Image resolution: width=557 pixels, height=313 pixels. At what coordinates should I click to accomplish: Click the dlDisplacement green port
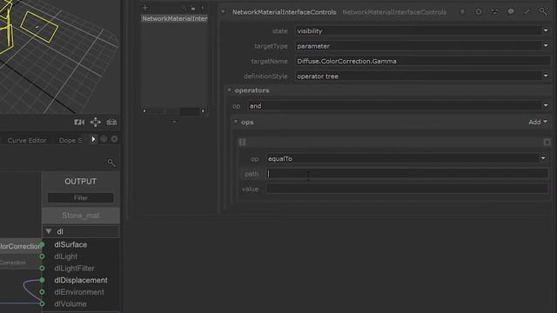coord(42,280)
